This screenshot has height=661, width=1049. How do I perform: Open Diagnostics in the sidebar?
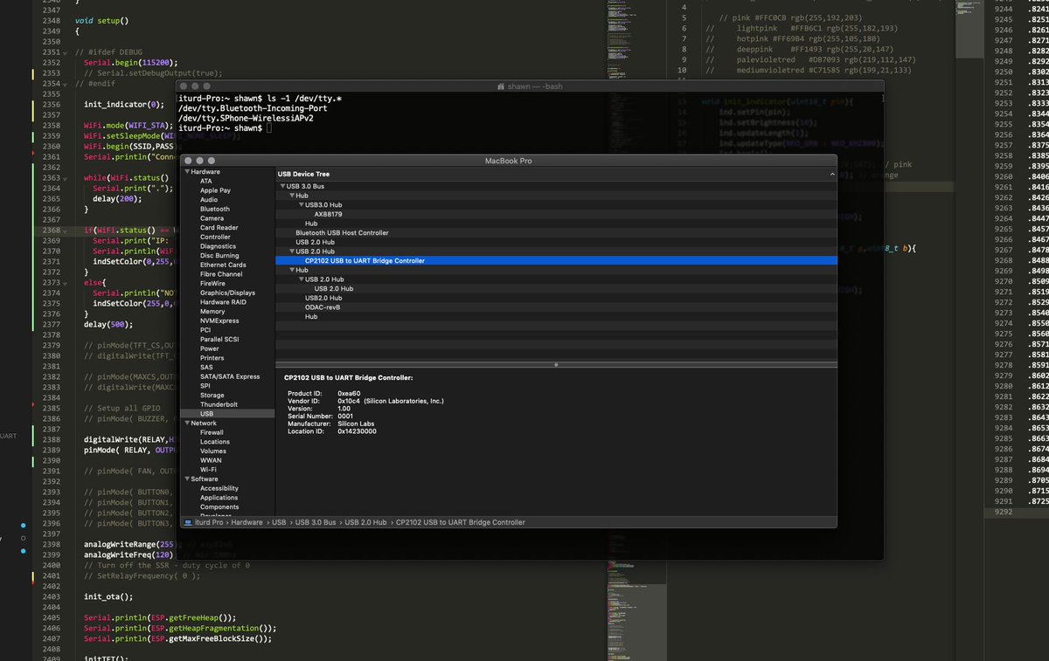coord(219,247)
